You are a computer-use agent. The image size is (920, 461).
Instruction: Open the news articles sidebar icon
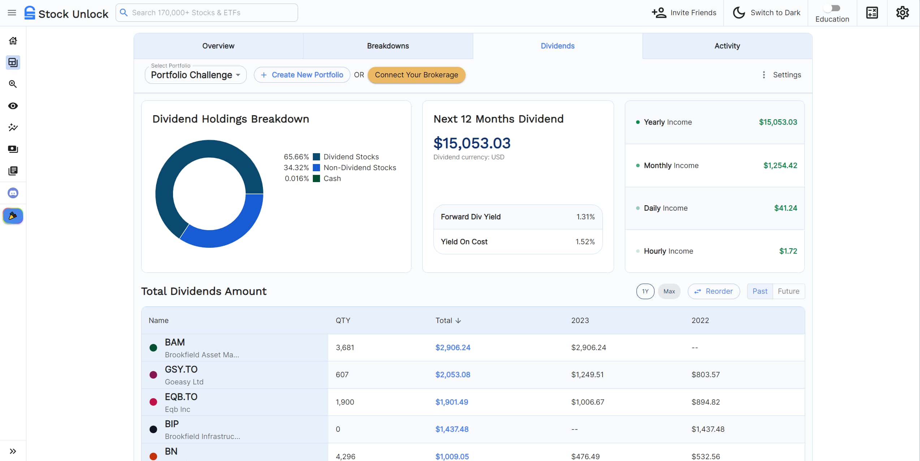(x=13, y=171)
